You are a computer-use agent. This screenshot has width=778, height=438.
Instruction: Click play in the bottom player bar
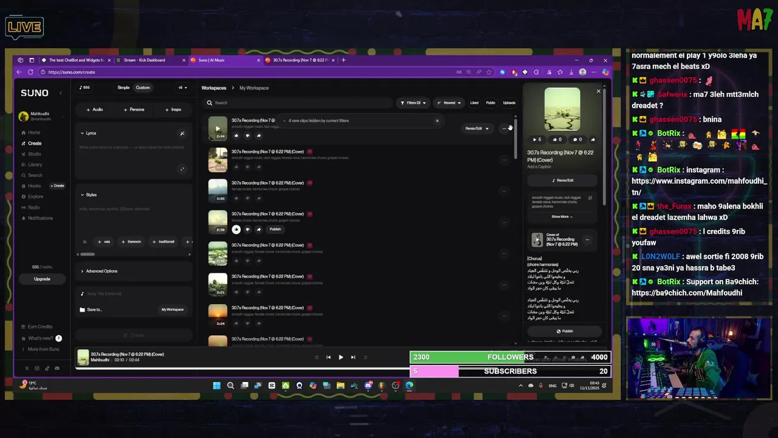point(340,357)
